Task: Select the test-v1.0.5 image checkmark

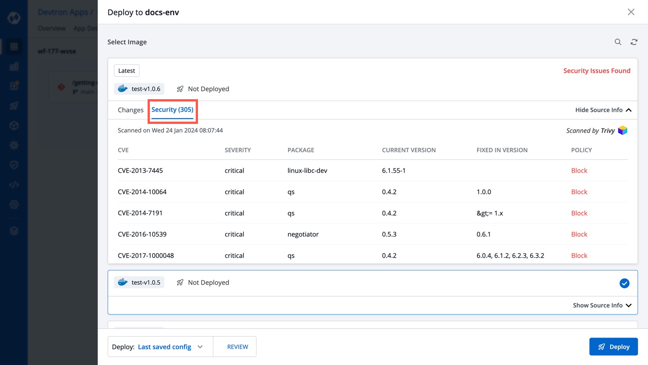Action: pos(625,283)
